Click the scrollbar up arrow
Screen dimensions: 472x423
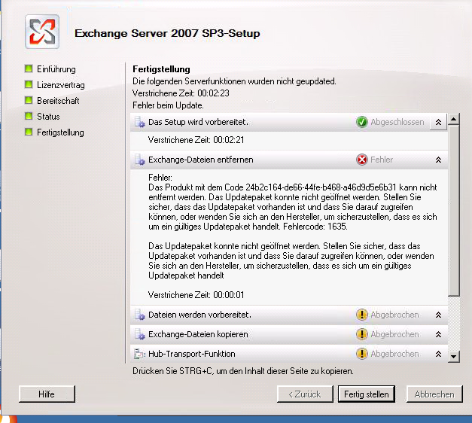454,119
